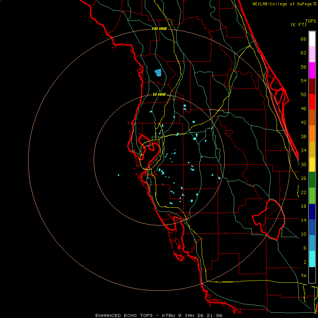
Task: Click the TOPS legend title
Action: (x=311, y=21)
